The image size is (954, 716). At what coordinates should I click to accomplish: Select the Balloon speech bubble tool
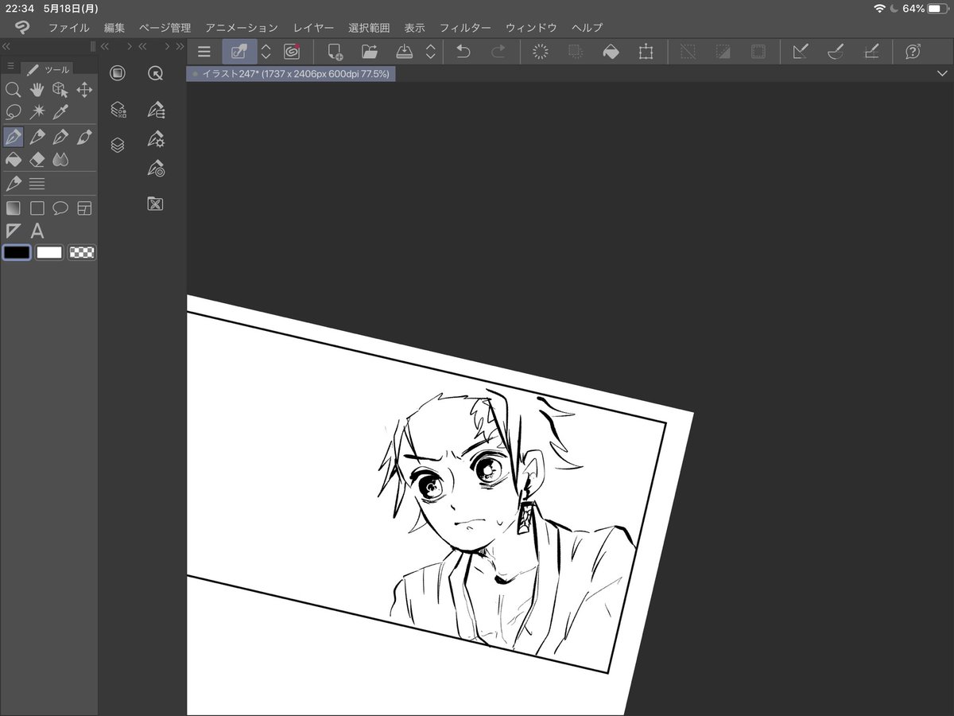pyautogui.click(x=60, y=208)
